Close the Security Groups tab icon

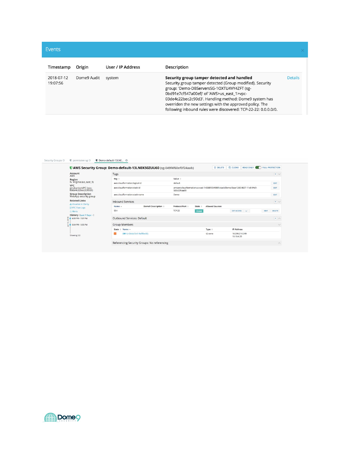pyautogui.click(x=64, y=161)
